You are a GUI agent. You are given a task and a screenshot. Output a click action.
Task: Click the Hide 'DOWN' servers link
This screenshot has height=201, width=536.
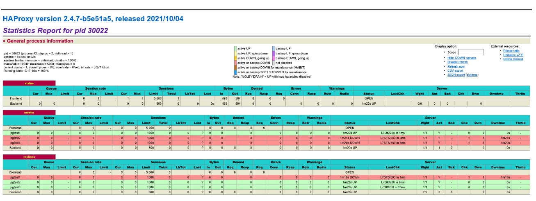tap(462, 58)
